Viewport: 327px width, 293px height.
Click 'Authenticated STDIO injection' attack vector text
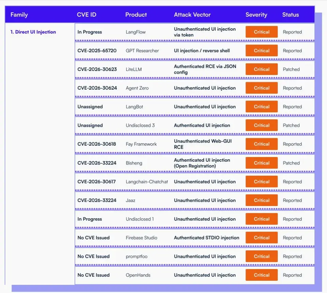[x=206, y=238]
